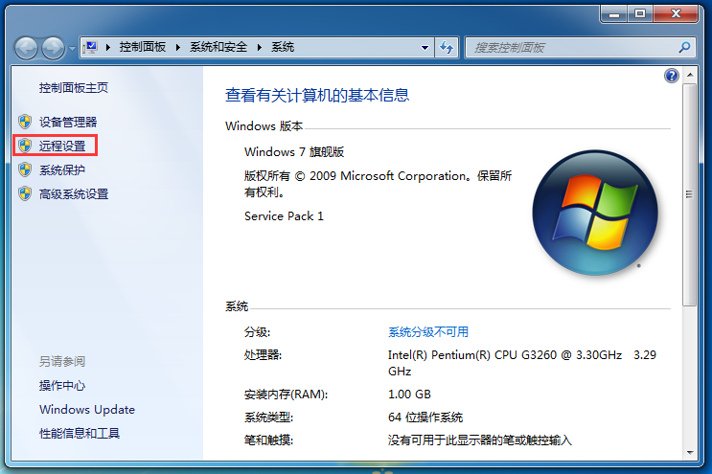Click the Forward navigation arrow

tap(53, 48)
